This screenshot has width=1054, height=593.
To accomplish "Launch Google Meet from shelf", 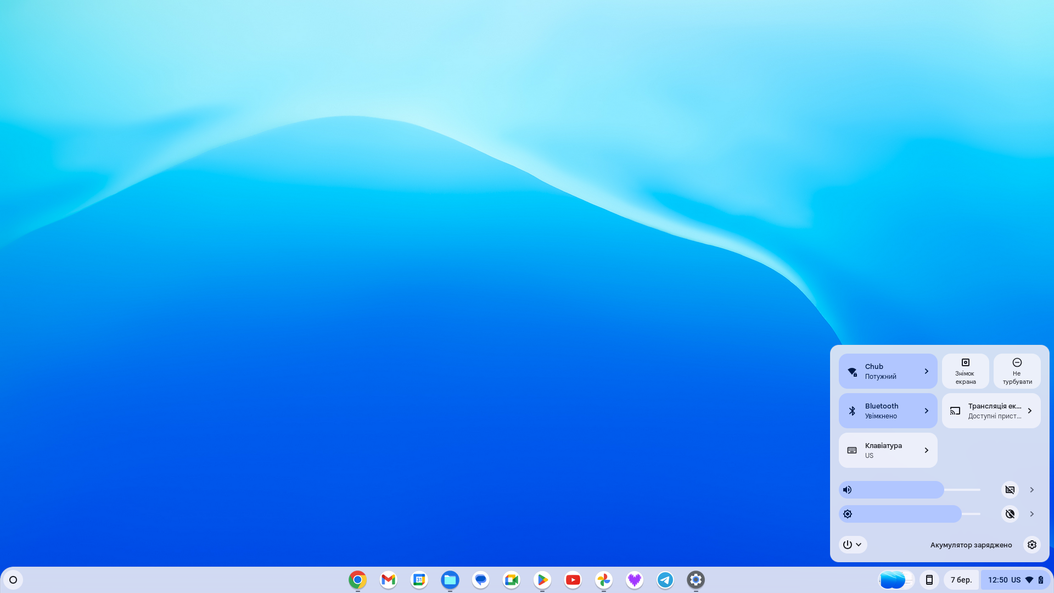I will point(511,580).
